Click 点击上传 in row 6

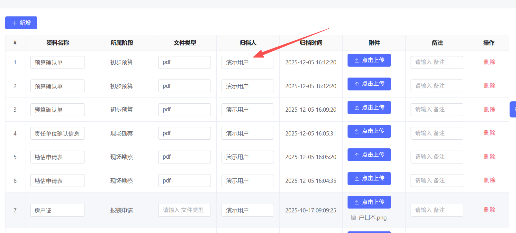(369, 179)
